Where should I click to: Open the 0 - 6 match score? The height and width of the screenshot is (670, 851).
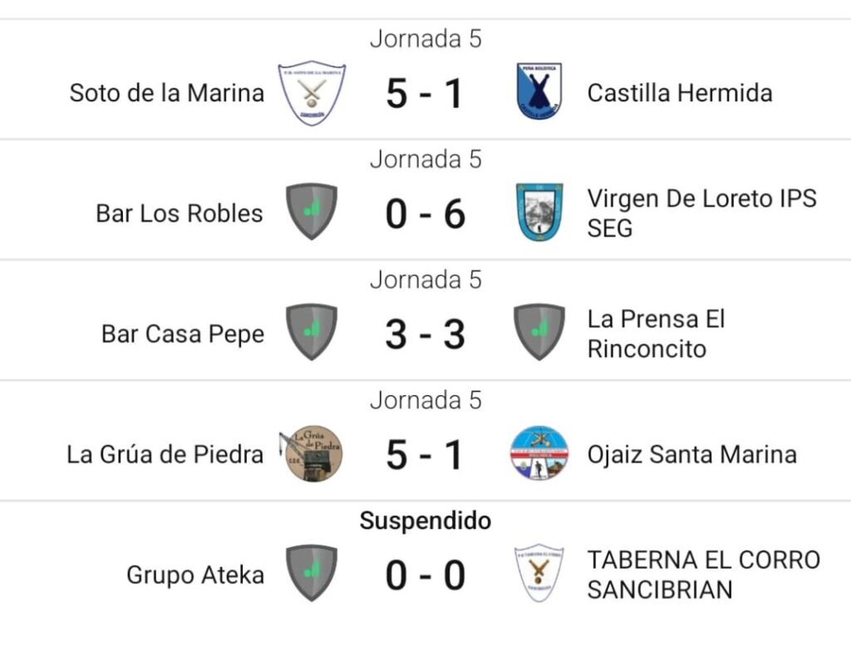point(425,214)
